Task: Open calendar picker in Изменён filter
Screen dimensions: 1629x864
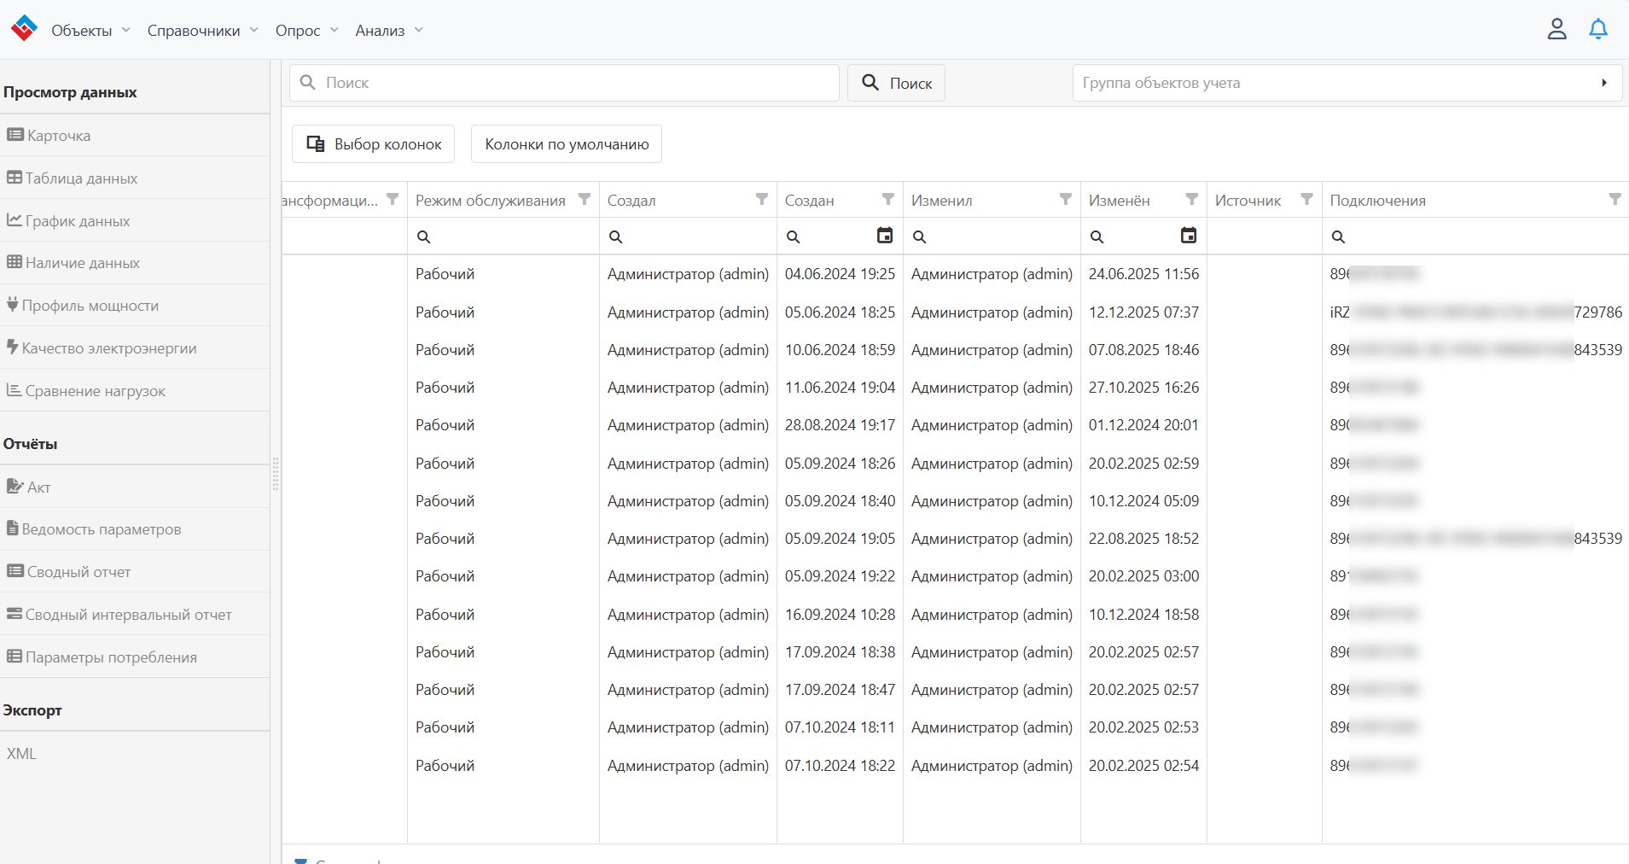Action: click(x=1188, y=236)
